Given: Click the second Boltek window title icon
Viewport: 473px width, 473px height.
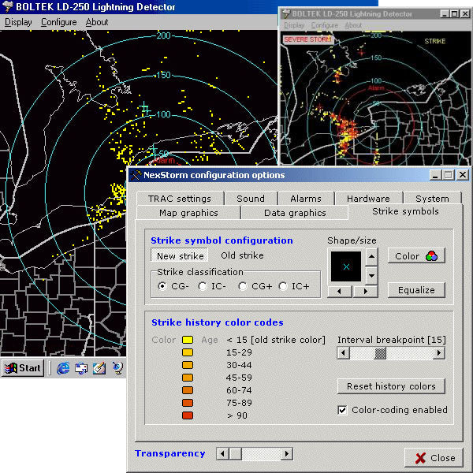Looking at the screenshot, I should (286, 14).
